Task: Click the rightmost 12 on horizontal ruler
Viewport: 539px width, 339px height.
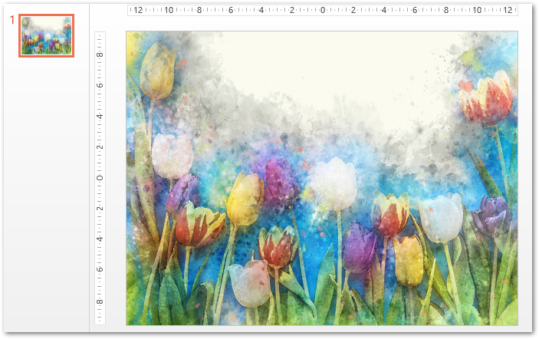Action: pos(507,10)
